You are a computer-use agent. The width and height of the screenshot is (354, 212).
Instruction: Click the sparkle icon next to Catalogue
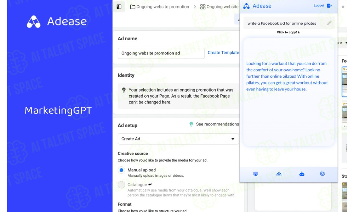point(150,184)
